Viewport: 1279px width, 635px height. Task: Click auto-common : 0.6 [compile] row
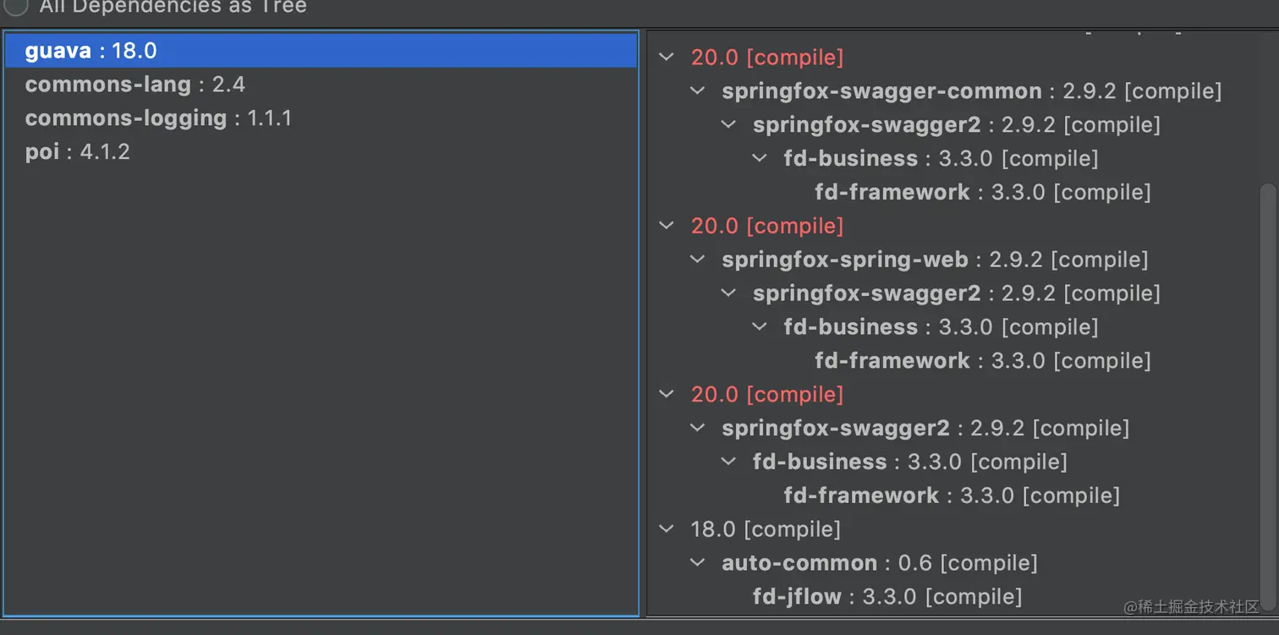[879, 563]
